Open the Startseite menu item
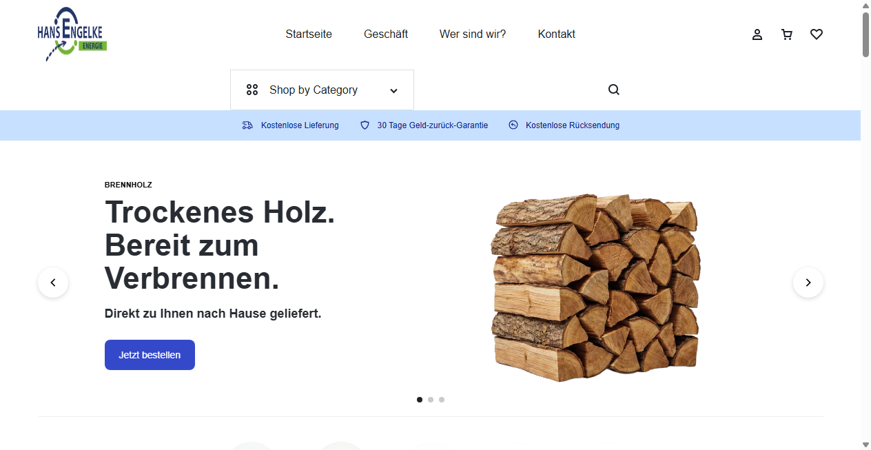This screenshot has height=450, width=871. tap(309, 34)
